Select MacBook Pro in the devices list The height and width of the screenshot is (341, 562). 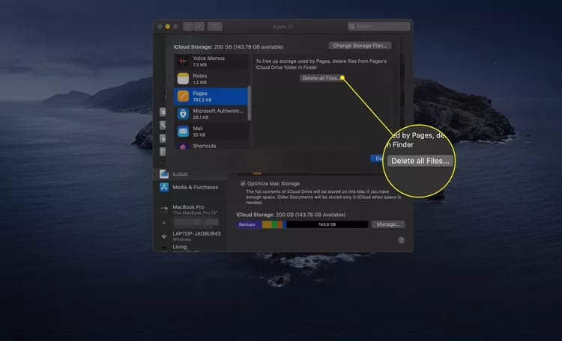click(191, 209)
